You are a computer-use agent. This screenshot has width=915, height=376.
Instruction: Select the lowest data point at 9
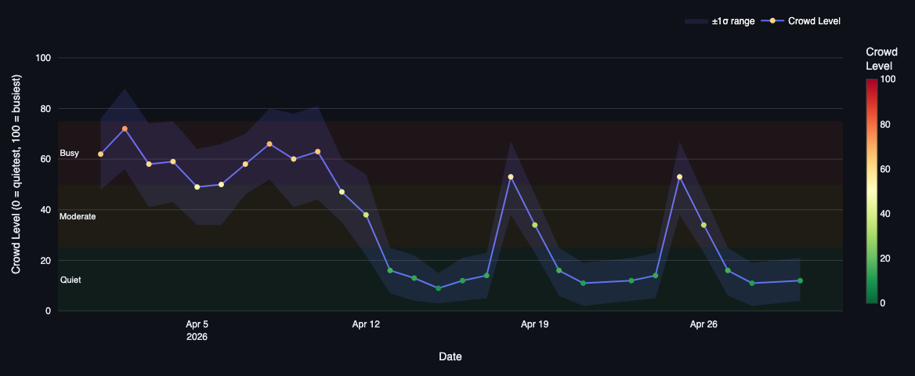[x=438, y=288]
